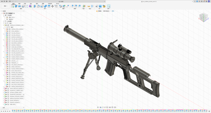
Task: Jump to timeline end
Action: [9, 111]
